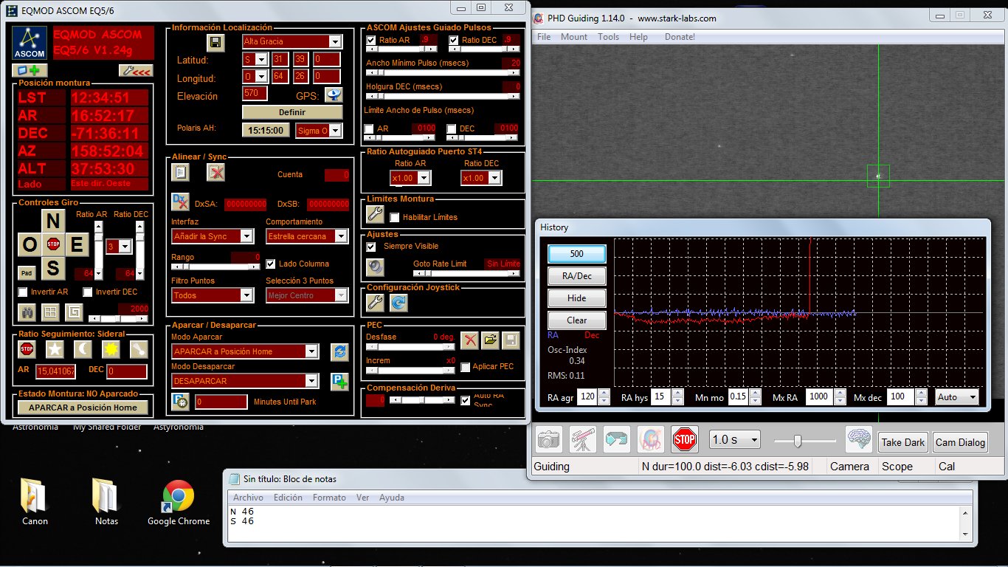Click the Definir button

292,112
